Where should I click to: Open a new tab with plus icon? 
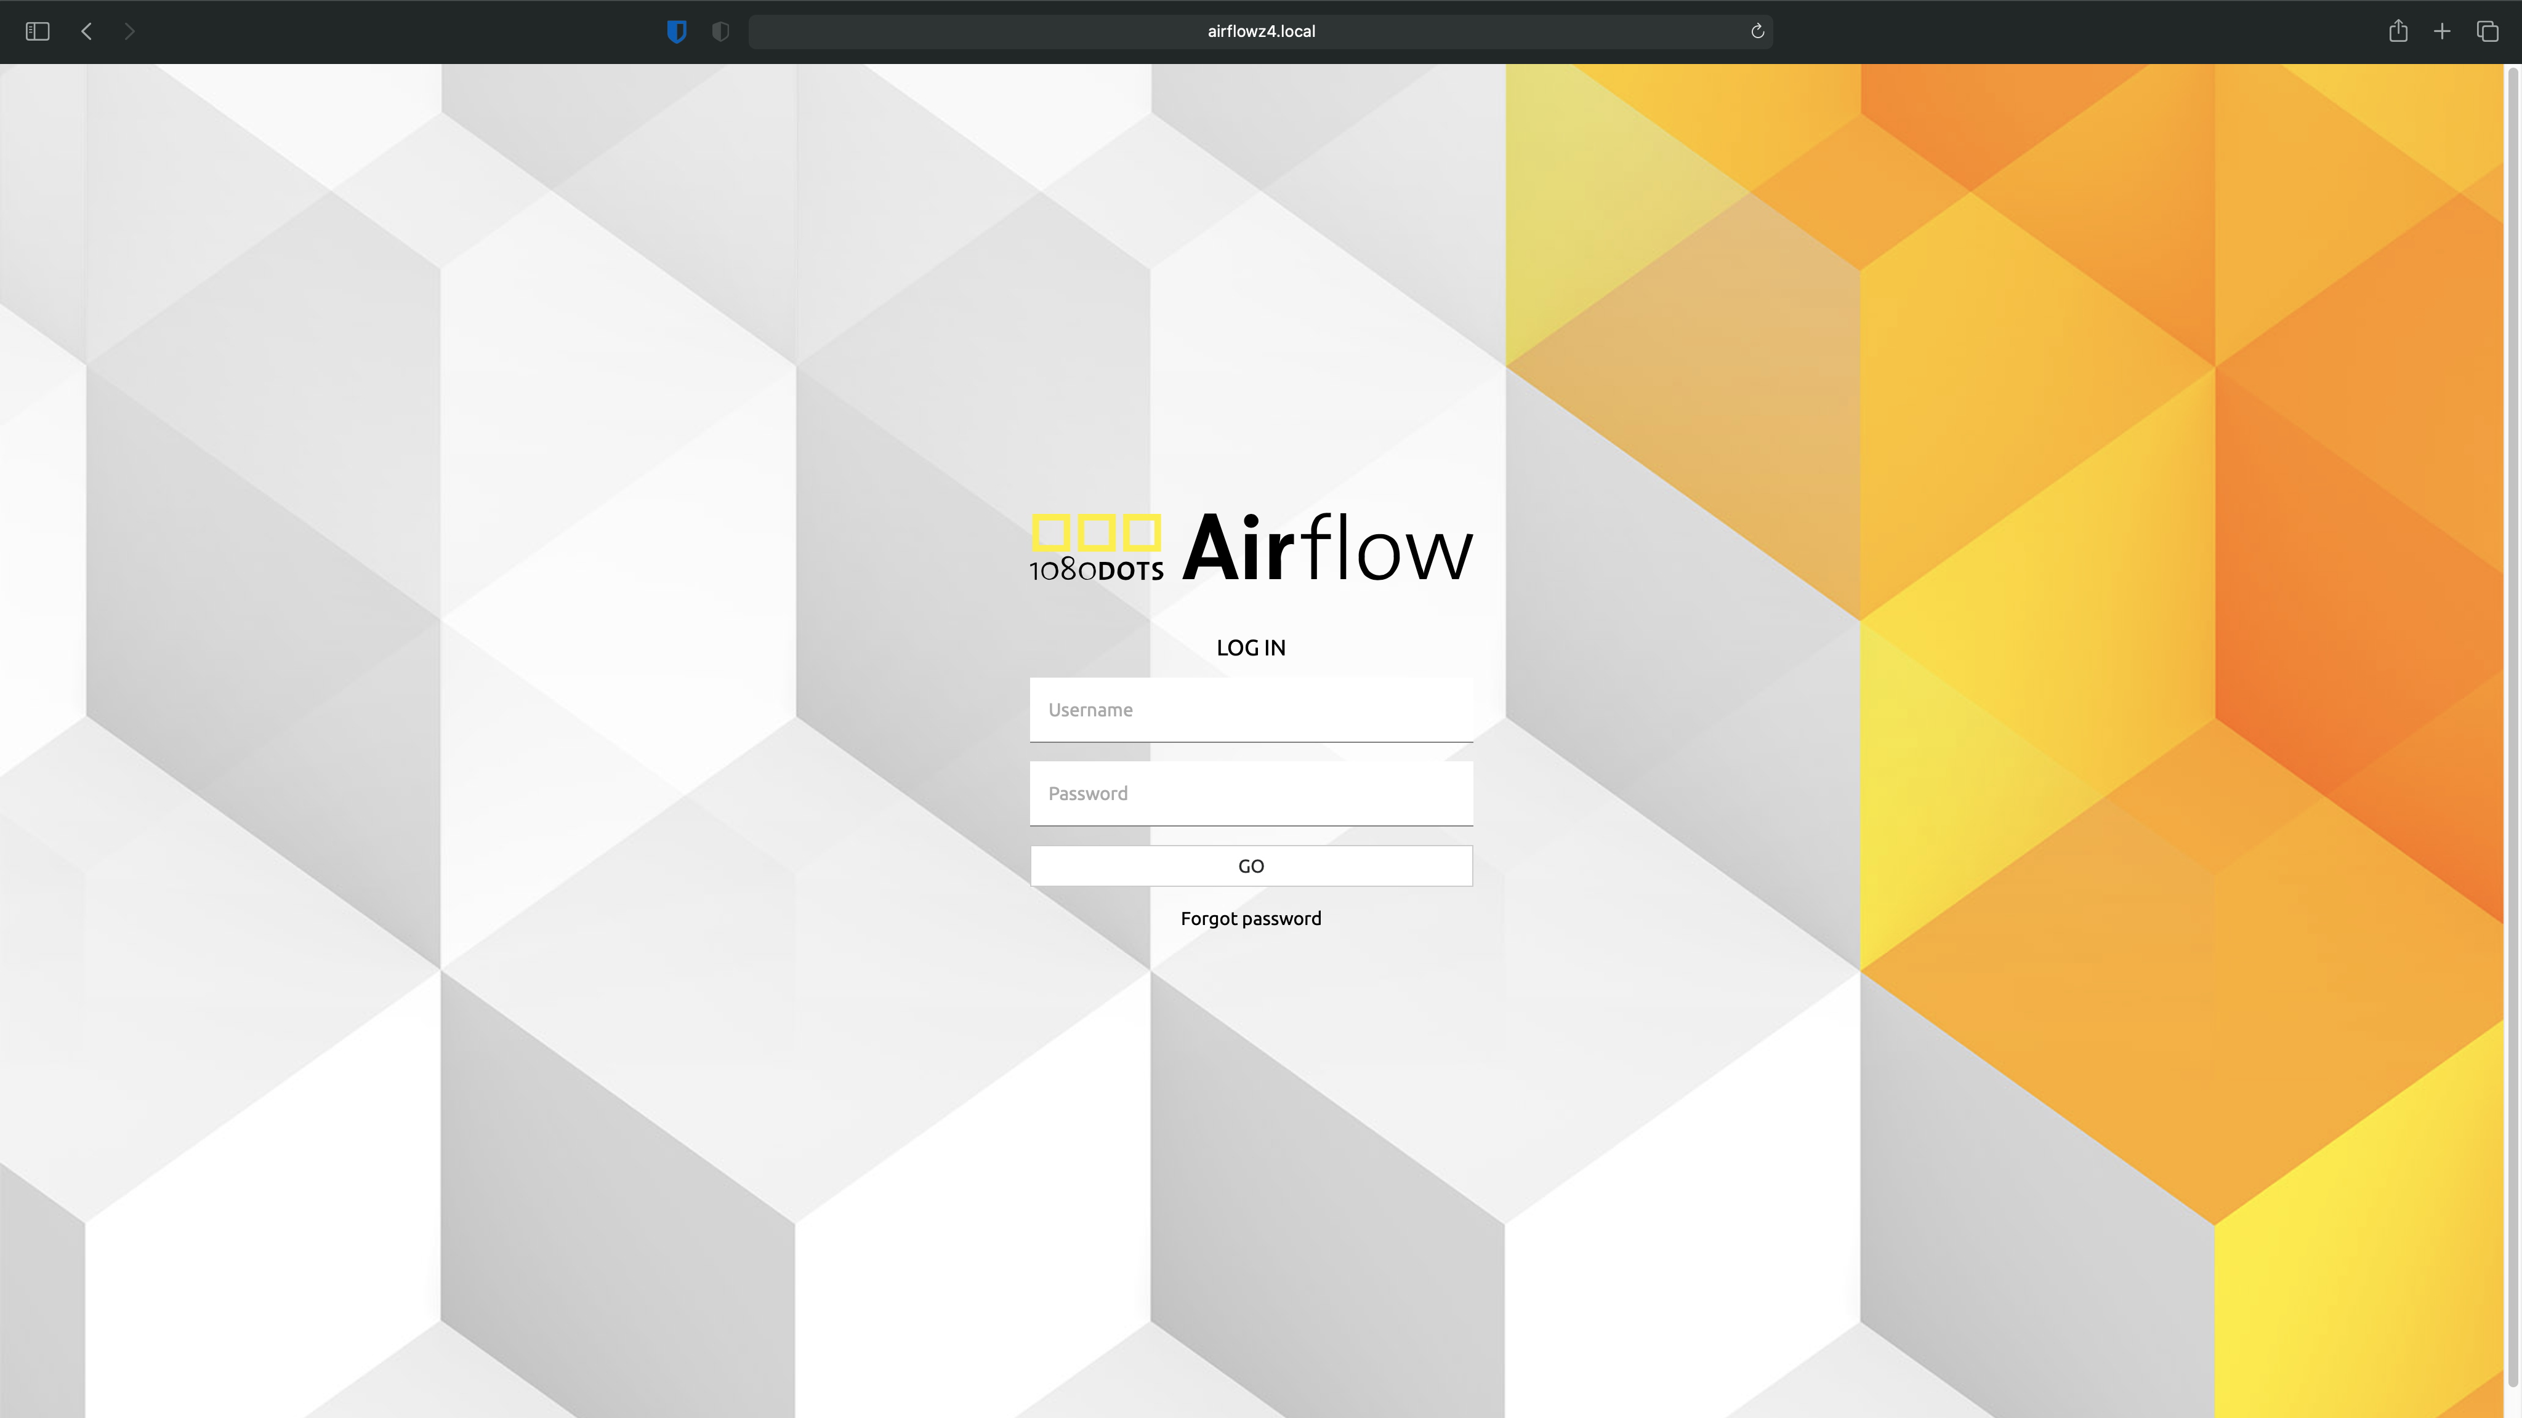2442,31
